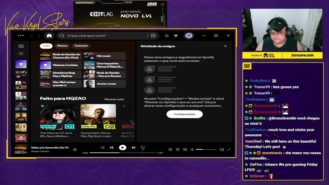Open Roda de Samba do Clareou playlist

(61, 56)
